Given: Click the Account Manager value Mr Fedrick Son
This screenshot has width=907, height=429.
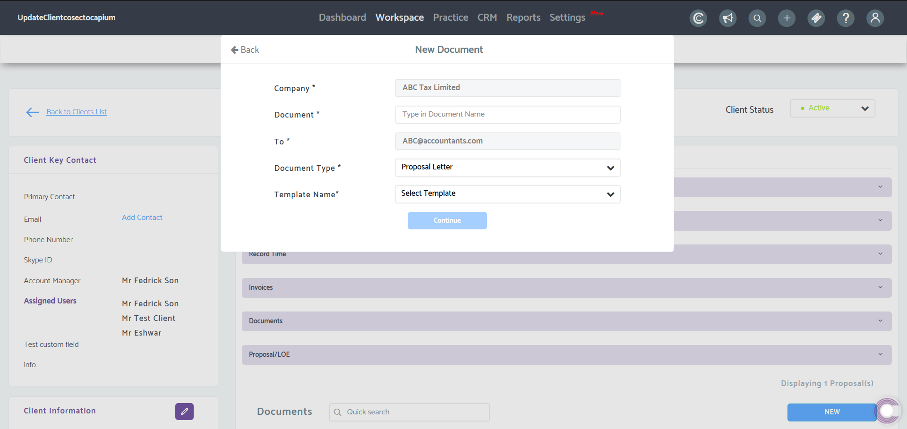Looking at the screenshot, I should (150, 281).
